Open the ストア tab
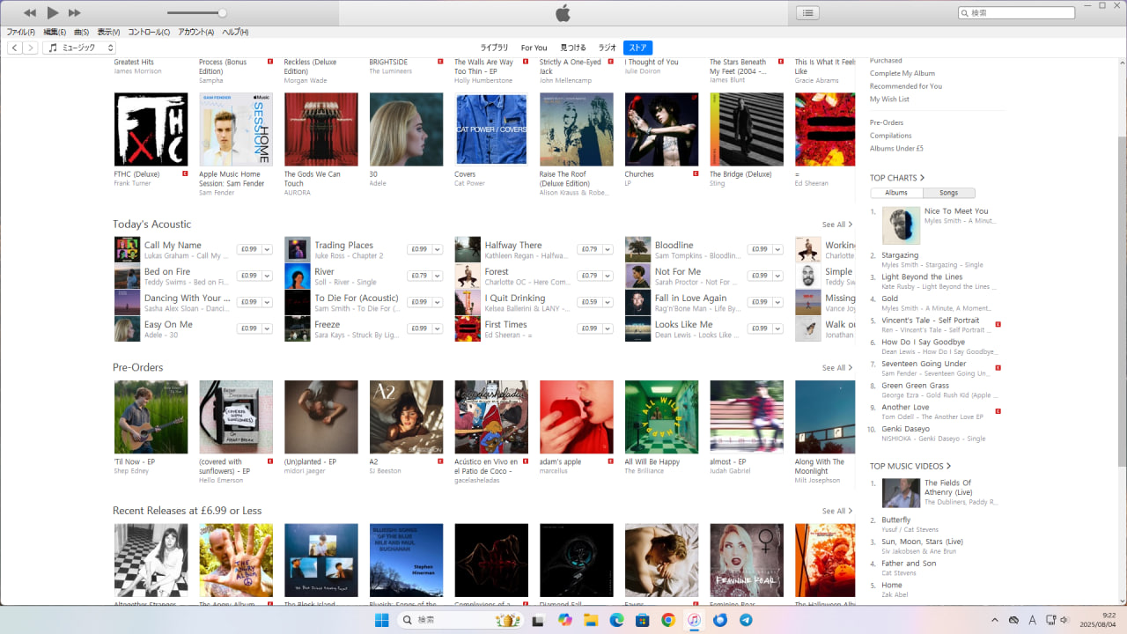 pyautogui.click(x=637, y=48)
